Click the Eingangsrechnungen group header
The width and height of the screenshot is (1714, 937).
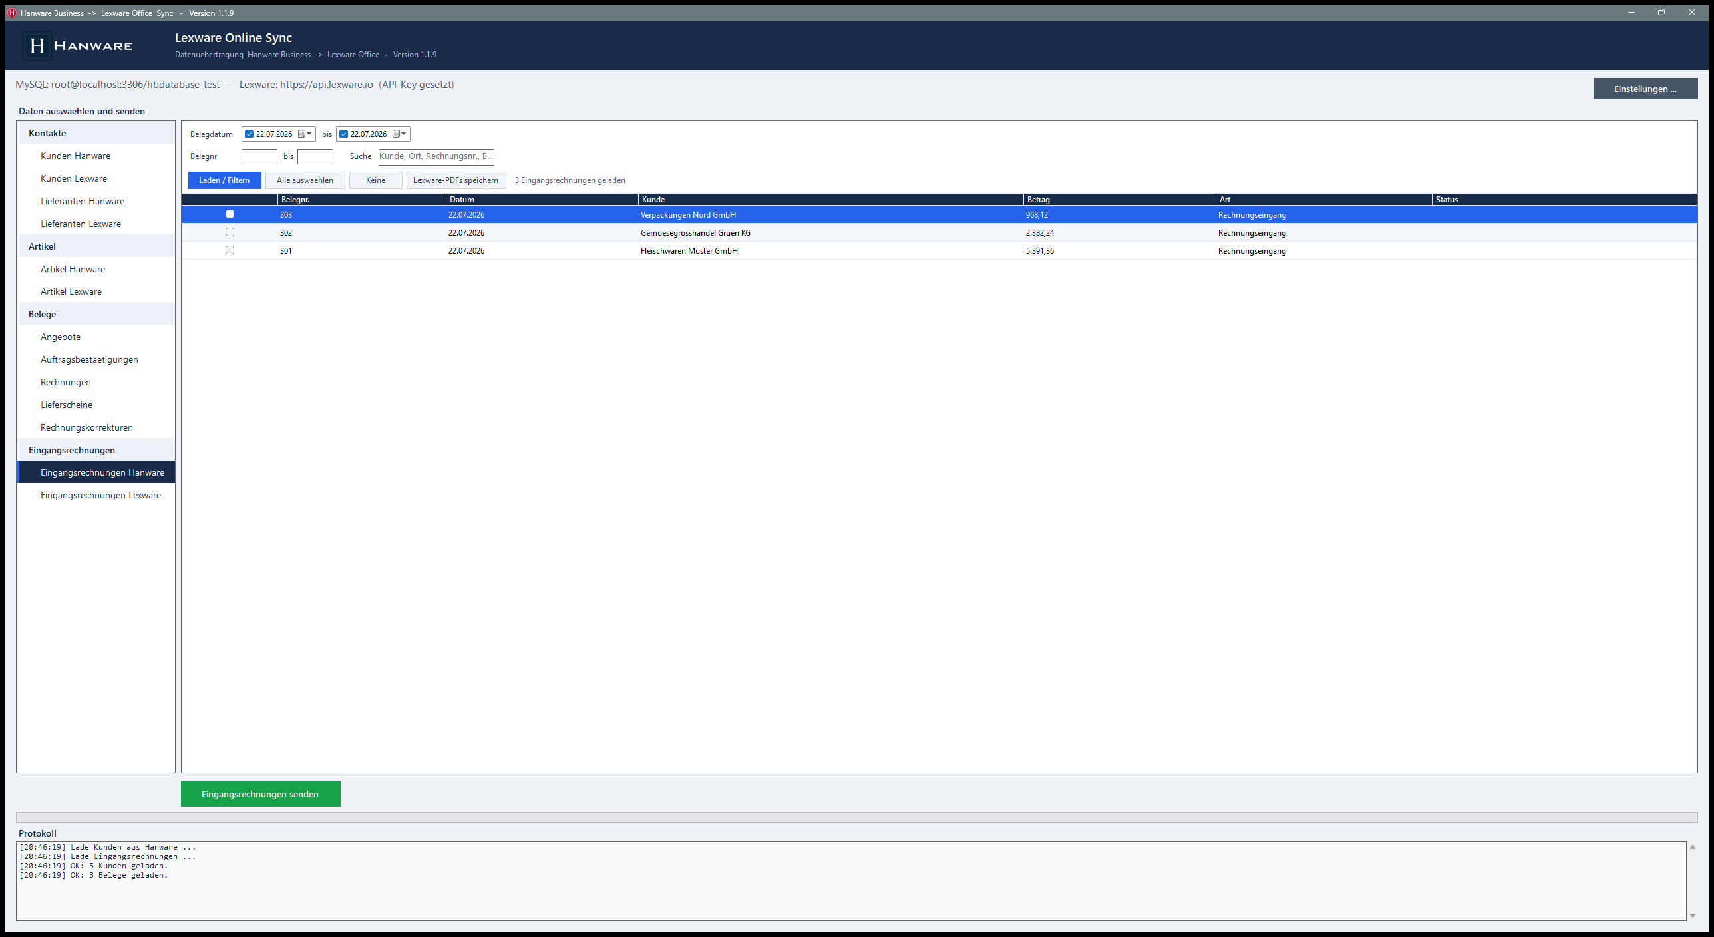click(96, 450)
